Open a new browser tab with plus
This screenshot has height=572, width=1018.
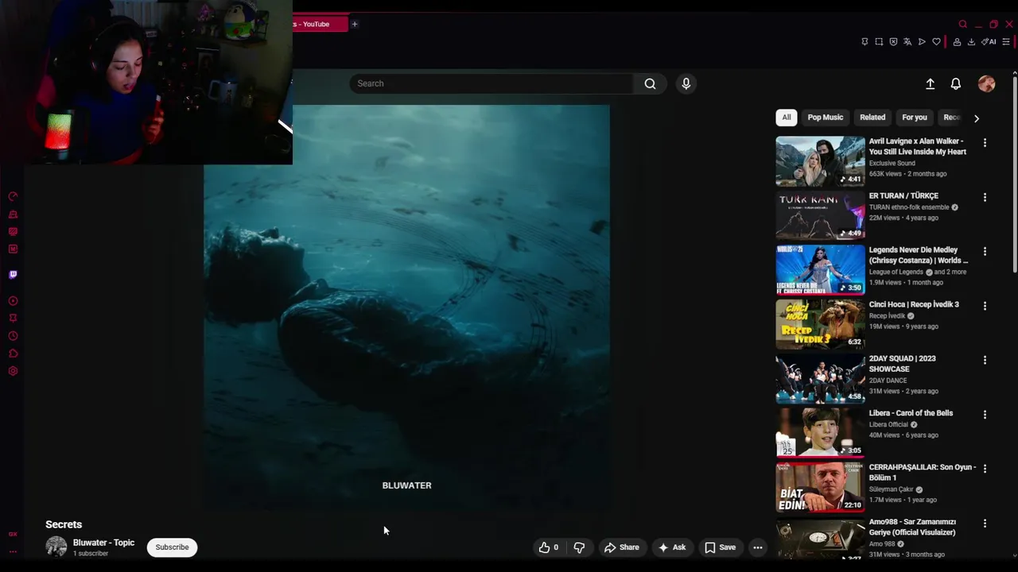[355, 24]
